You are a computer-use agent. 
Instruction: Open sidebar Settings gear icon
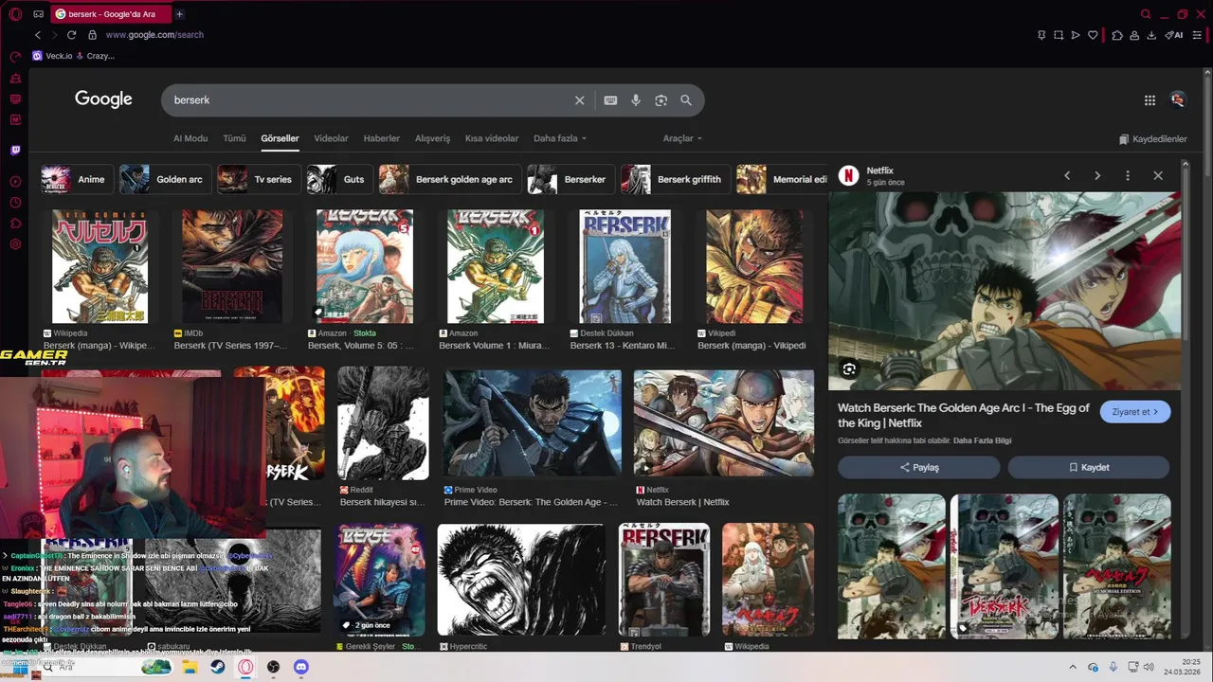(x=15, y=244)
